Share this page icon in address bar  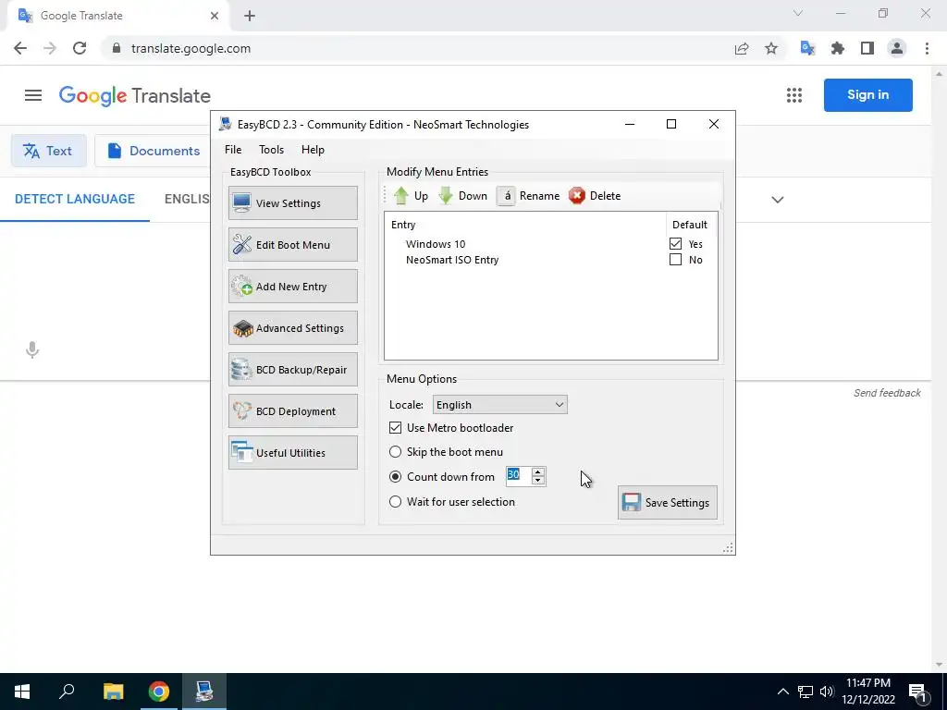742,49
